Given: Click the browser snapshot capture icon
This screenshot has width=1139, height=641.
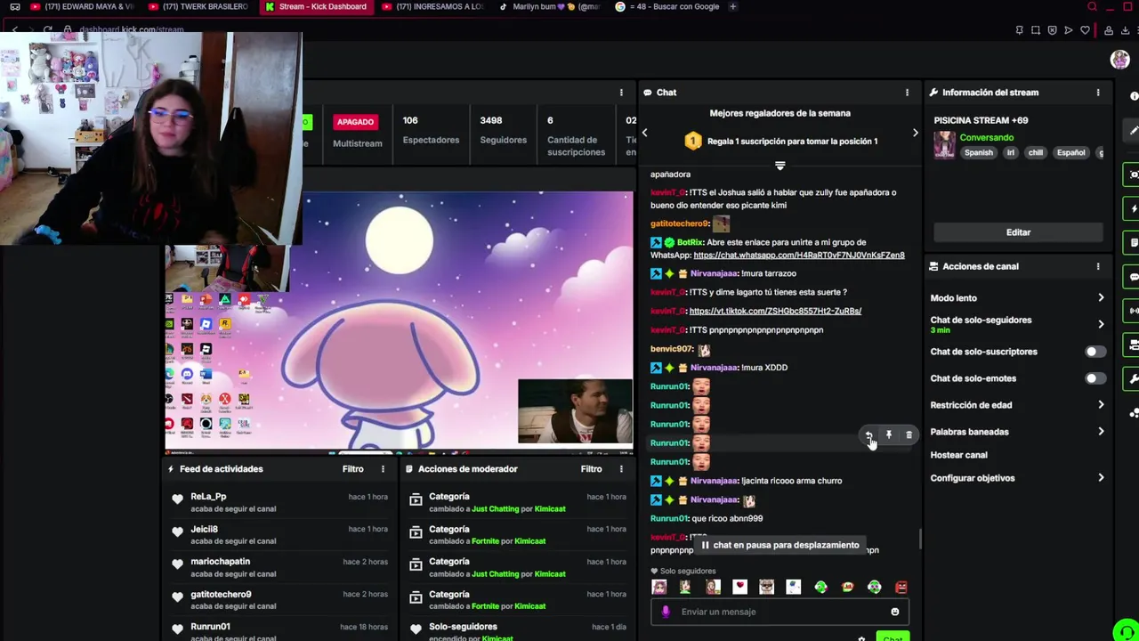Looking at the screenshot, I should [1036, 30].
